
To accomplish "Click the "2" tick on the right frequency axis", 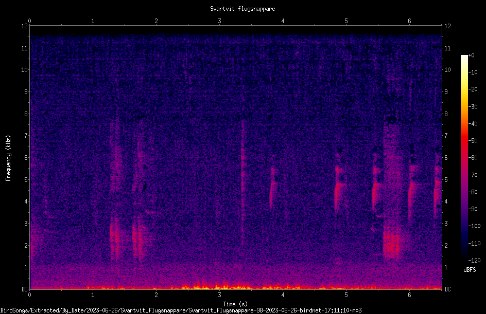I will [x=446, y=245].
